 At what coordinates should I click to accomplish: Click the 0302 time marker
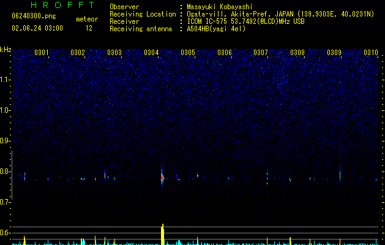[x=78, y=52]
